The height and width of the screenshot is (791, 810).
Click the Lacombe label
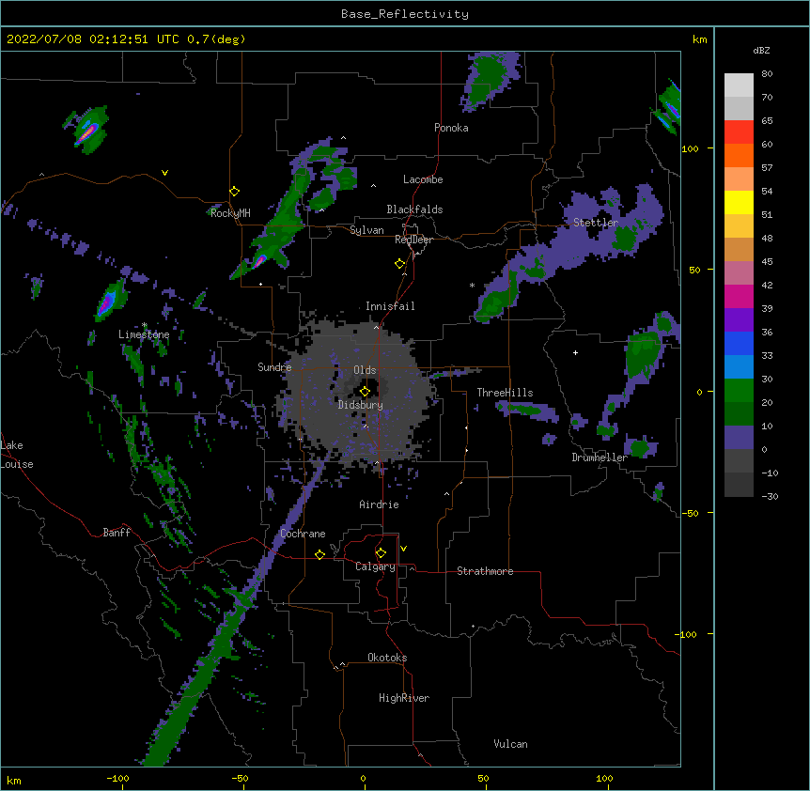423,179
